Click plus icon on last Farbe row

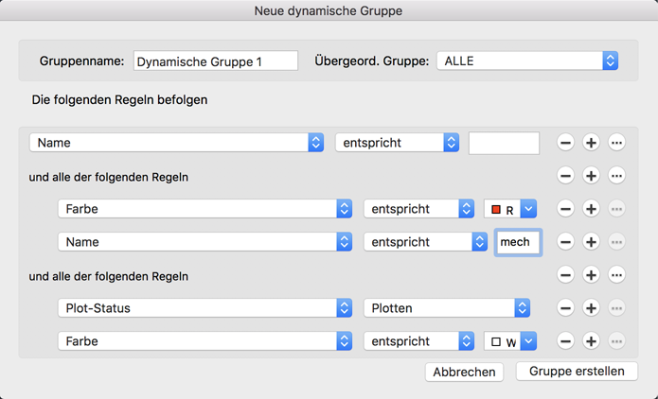pyautogui.click(x=591, y=341)
